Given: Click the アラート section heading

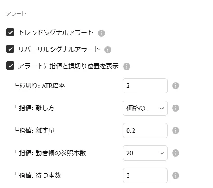Looking at the screenshot, I should pyautogui.click(x=16, y=13).
